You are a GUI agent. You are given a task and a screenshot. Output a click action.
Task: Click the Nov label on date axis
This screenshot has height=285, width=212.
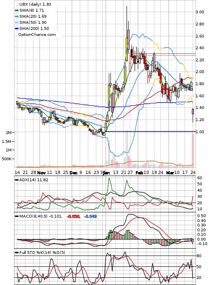click(x=41, y=173)
